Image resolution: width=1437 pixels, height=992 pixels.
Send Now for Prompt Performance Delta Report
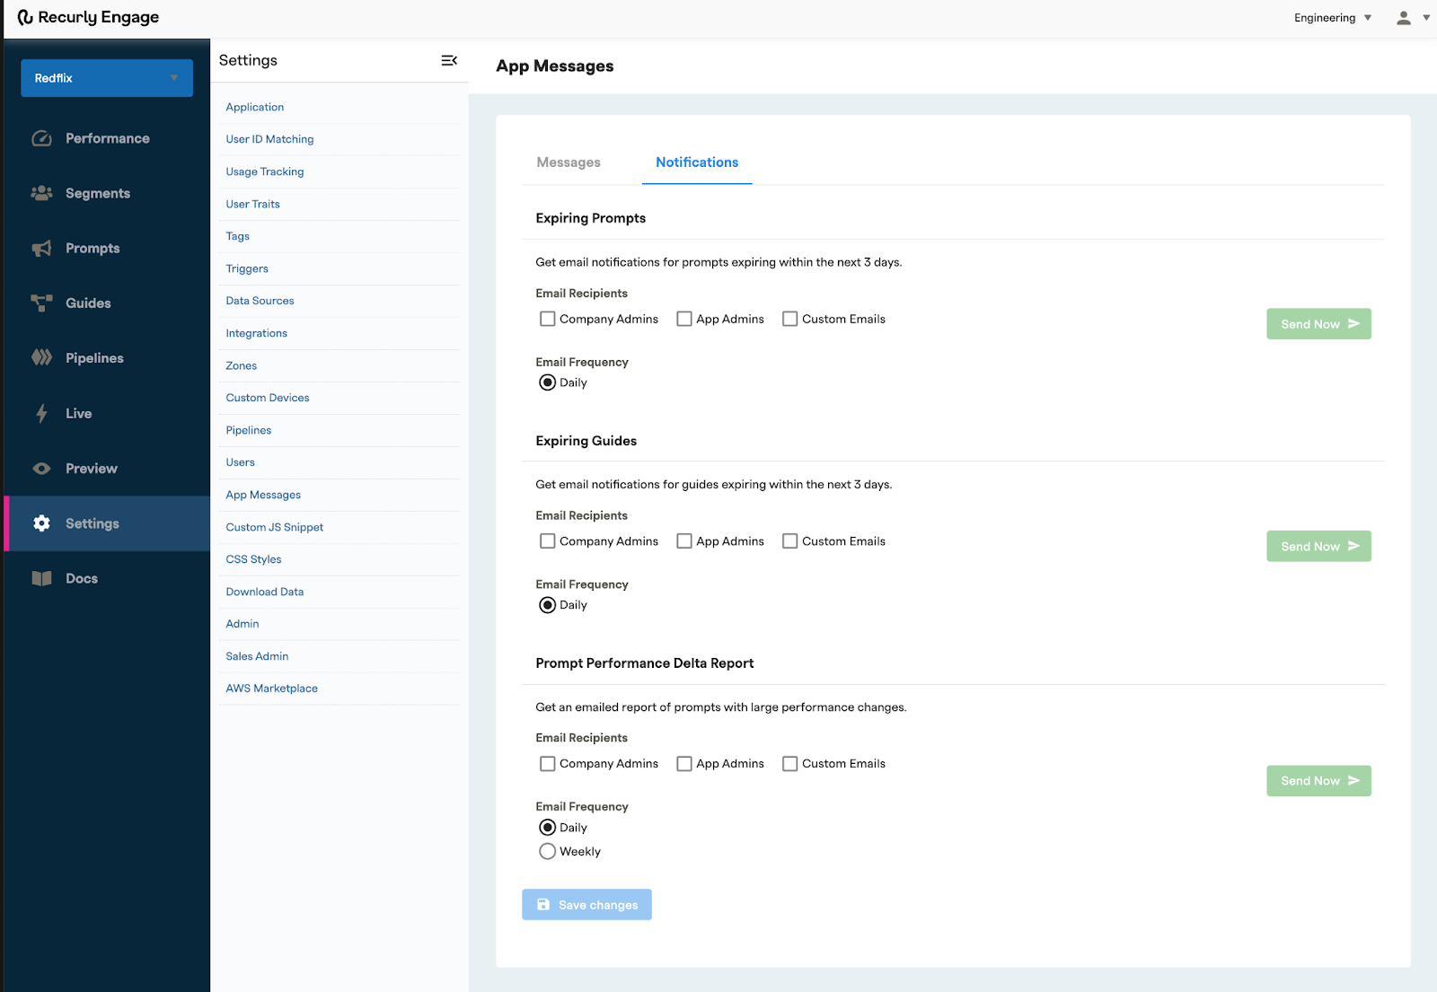tap(1318, 781)
